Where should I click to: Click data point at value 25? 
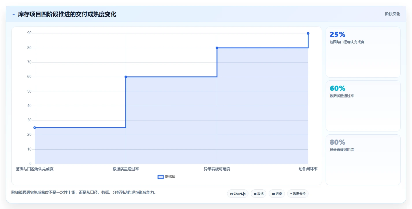35,127
